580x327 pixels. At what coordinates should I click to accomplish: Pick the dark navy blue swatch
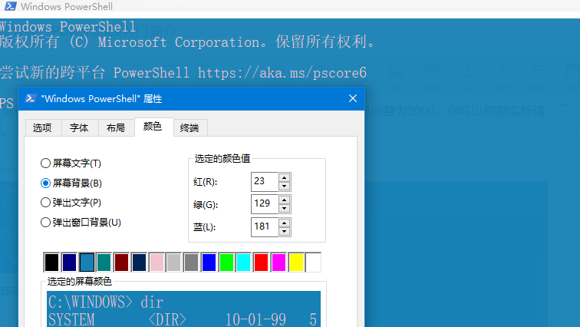(x=69, y=263)
